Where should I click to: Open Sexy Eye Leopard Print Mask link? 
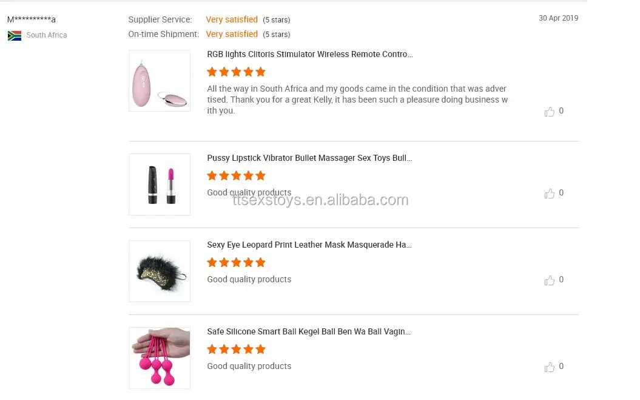309,245
